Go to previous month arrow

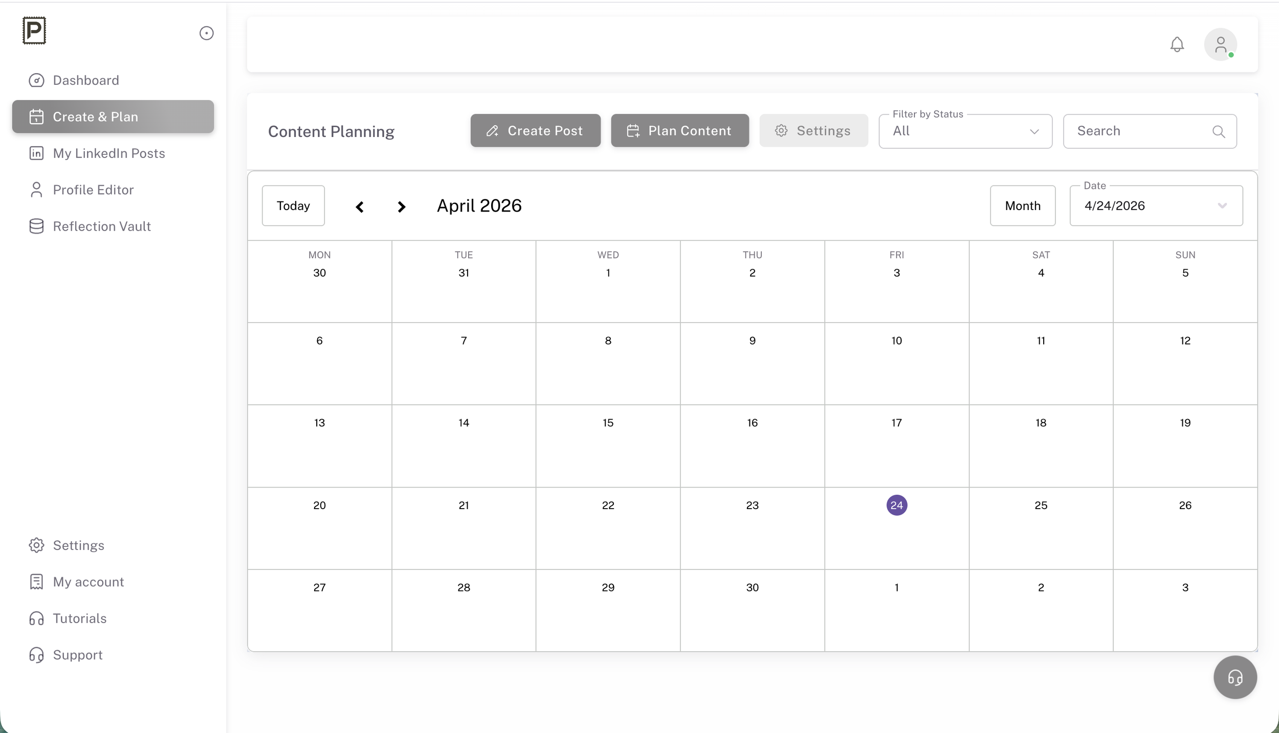coord(360,207)
